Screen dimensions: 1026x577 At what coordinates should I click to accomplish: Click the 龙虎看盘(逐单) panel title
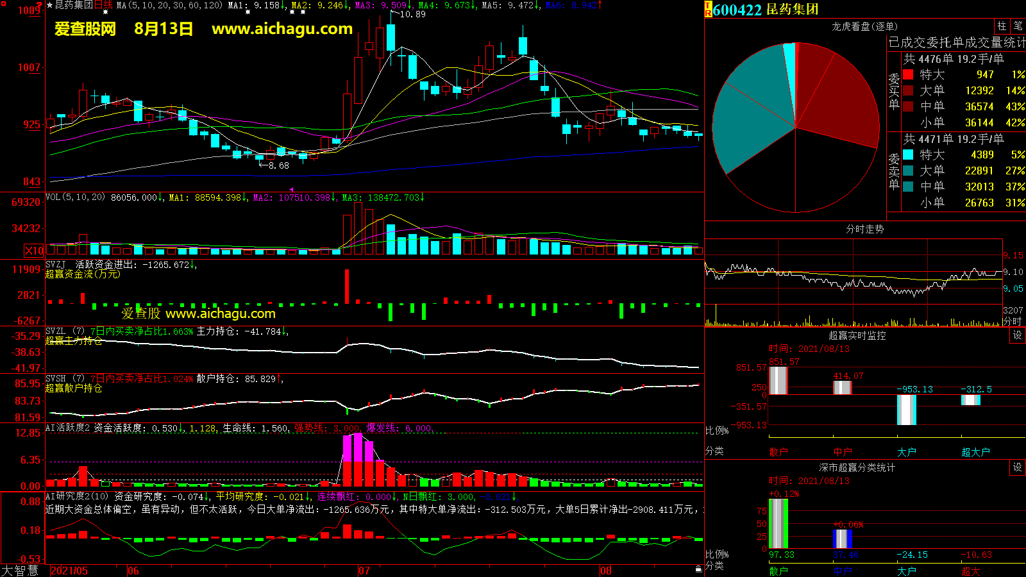(864, 26)
